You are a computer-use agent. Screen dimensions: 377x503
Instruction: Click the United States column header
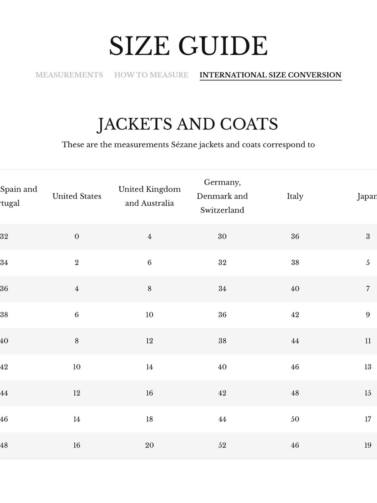[77, 196]
